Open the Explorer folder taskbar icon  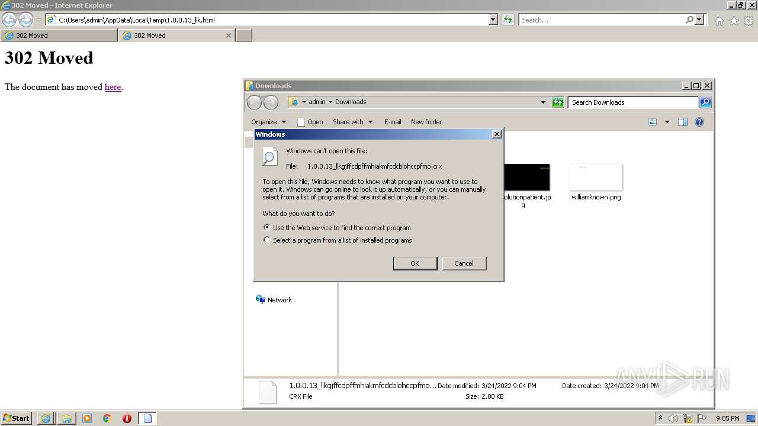66,418
